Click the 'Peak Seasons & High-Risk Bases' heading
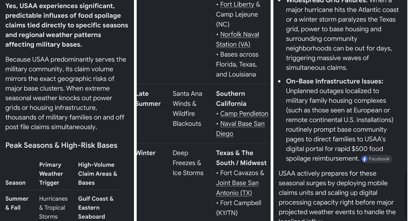408x221 pixels. coord(61,145)
